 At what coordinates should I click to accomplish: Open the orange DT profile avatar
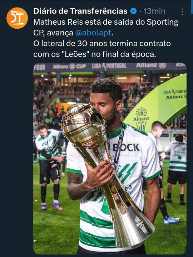pos(17,18)
